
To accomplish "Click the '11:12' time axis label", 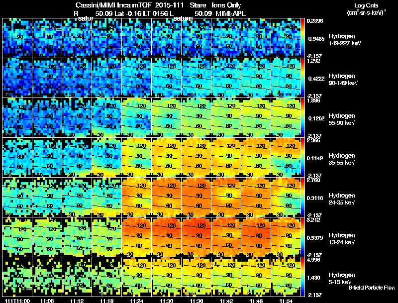I will pos(77,301).
